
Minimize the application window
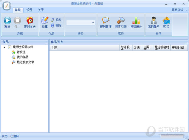[x=166, y=4]
